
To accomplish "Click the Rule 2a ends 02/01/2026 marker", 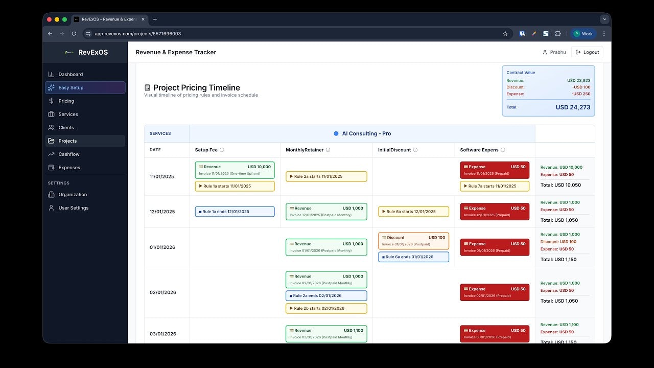I will click(x=326, y=295).
